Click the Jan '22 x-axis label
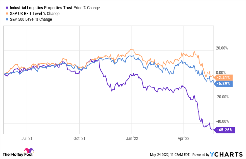This screenshot has height=159, width=246. tap(132, 139)
